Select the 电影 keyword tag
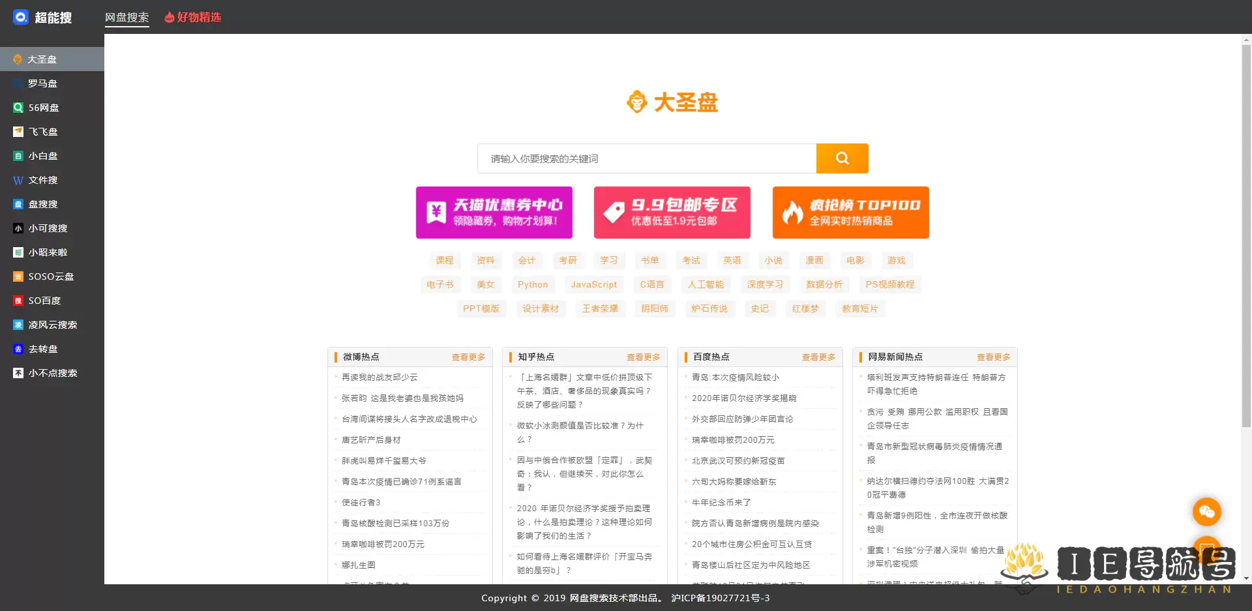 [856, 260]
